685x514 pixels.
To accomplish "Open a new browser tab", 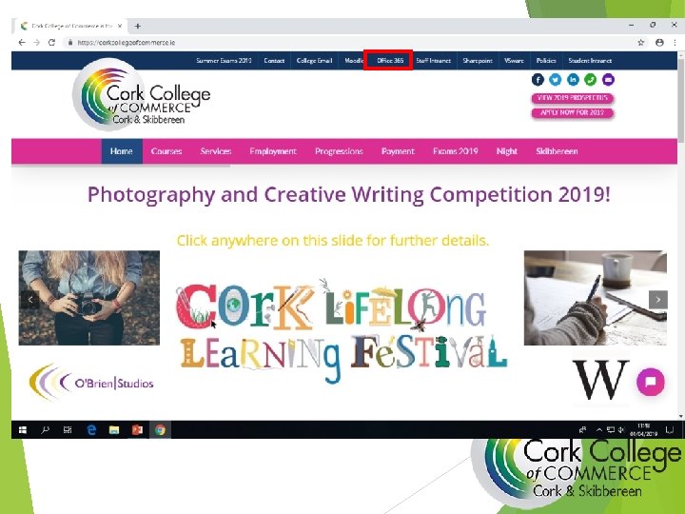I will tap(138, 27).
